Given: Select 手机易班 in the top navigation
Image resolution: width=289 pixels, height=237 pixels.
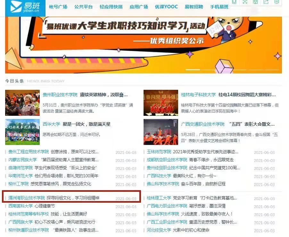Looking at the screenshot, I should [x=219, y=7].
